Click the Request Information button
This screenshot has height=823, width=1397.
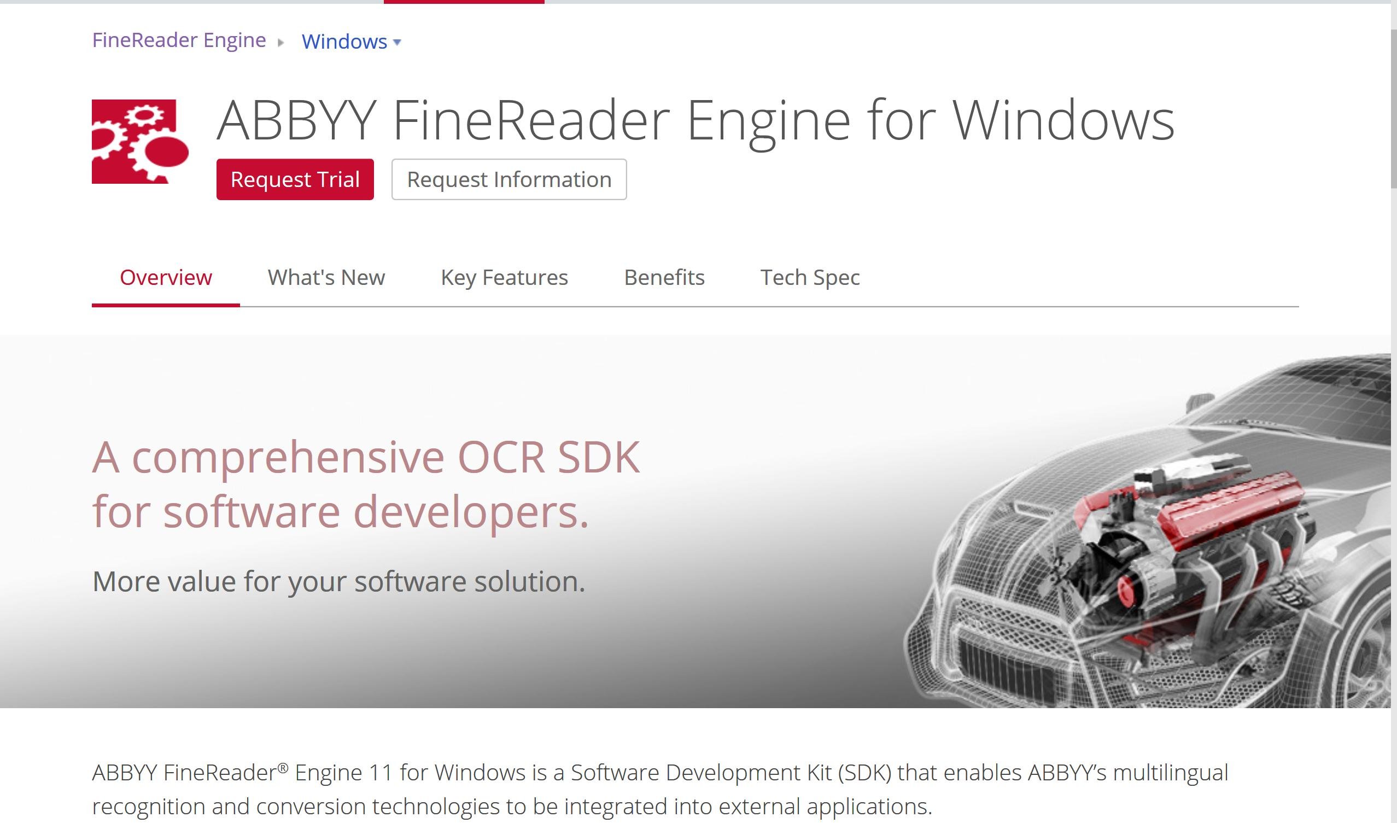pos(508,179)
